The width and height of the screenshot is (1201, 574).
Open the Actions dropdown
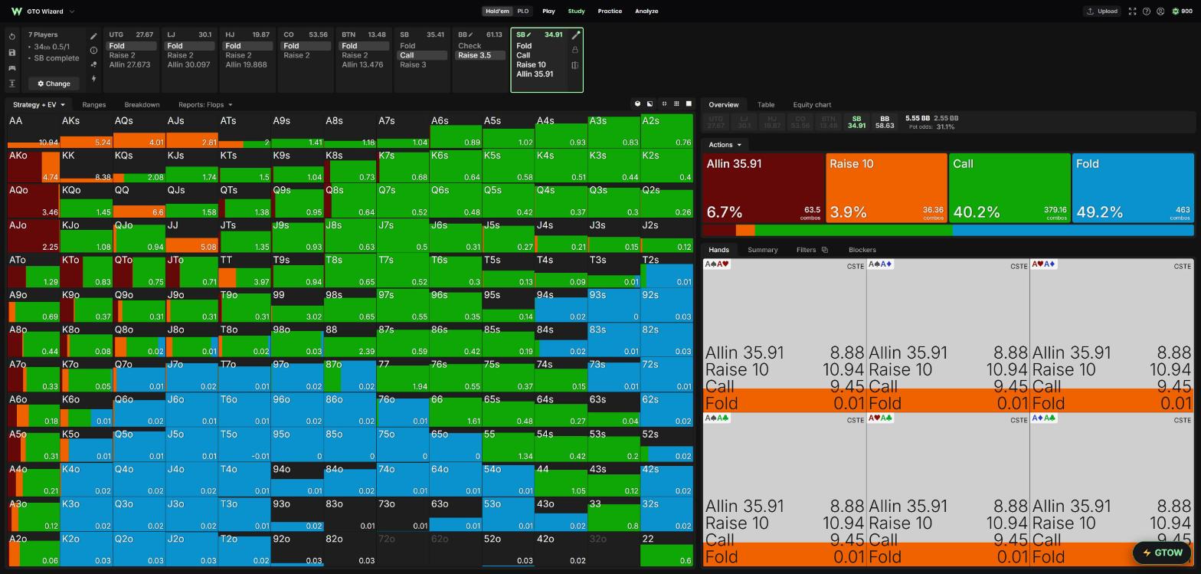click(725, 145)
